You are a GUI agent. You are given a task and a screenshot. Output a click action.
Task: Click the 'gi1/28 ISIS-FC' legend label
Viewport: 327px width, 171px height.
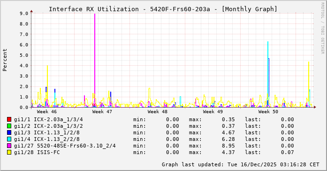(x=37, y=152)
